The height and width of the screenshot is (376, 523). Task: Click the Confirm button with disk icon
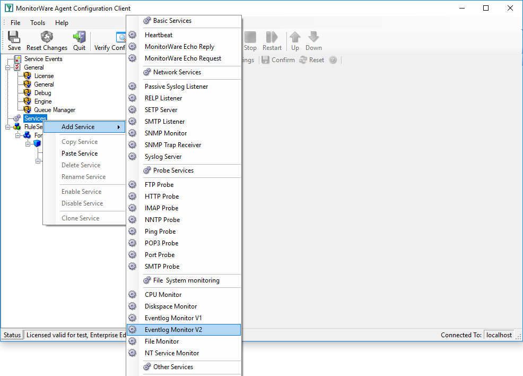click(x=278, y=60)
